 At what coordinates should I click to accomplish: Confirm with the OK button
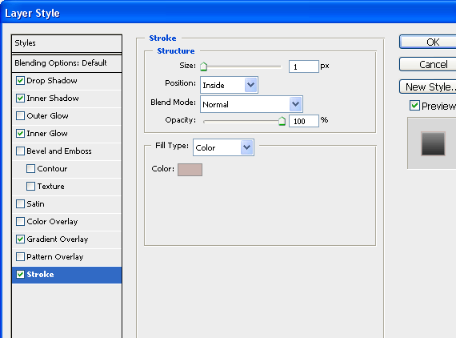point(428,42)
